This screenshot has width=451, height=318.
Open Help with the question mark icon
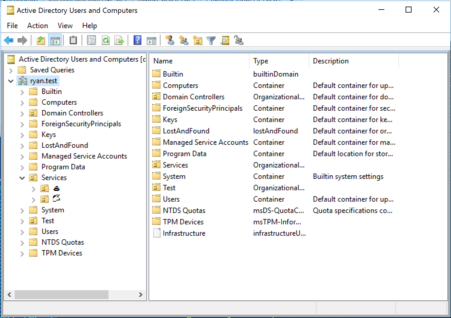pyautogui.click(x=137, y=40)
